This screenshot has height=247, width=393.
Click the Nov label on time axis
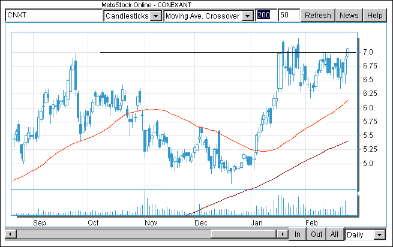coord(151,222)
